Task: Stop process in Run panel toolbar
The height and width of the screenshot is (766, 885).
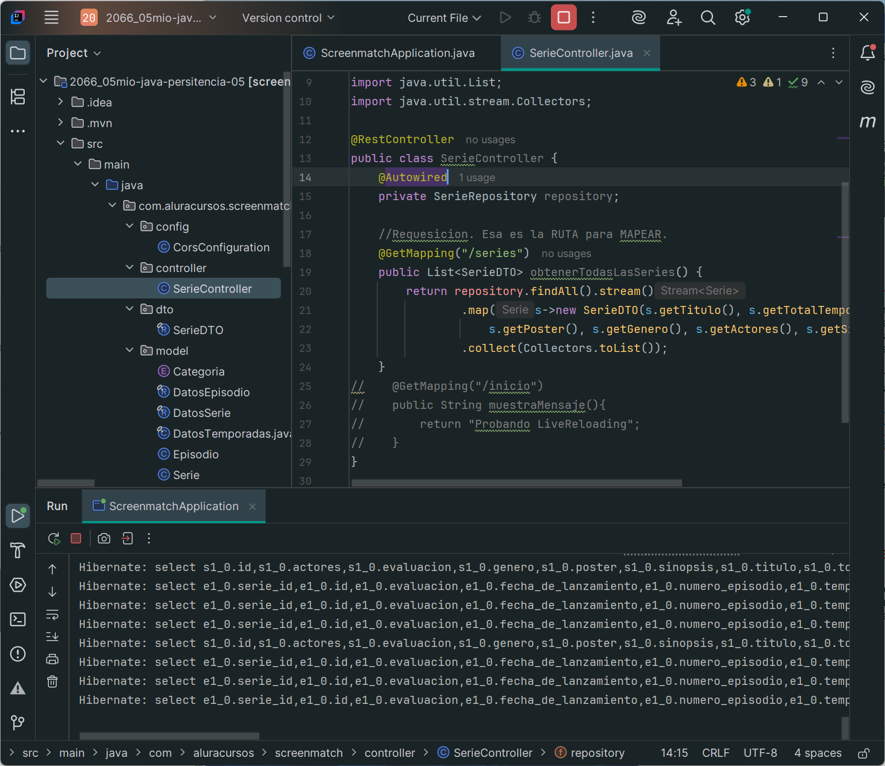Action: click(x=76, y=538)
